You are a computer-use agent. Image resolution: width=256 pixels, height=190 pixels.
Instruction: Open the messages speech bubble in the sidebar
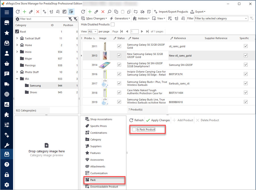7,74
